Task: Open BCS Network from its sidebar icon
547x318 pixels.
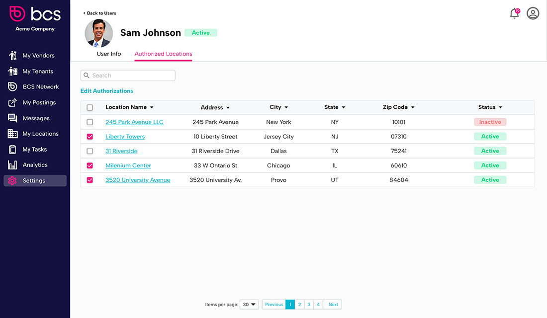Action: 13,86
